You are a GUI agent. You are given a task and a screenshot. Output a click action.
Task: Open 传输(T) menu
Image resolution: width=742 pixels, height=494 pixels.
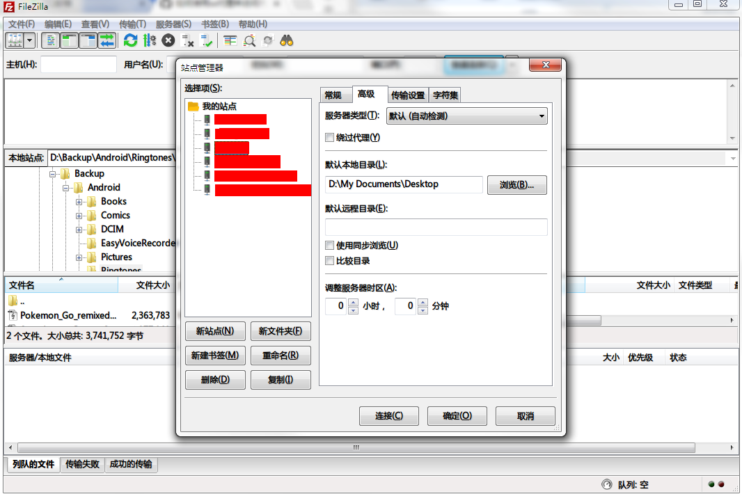click(x=132, y=24)
